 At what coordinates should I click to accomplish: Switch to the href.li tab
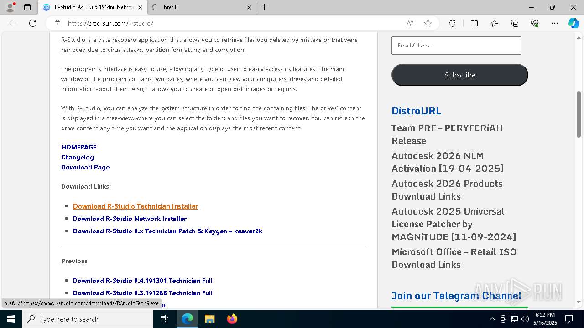click(202, 7)
